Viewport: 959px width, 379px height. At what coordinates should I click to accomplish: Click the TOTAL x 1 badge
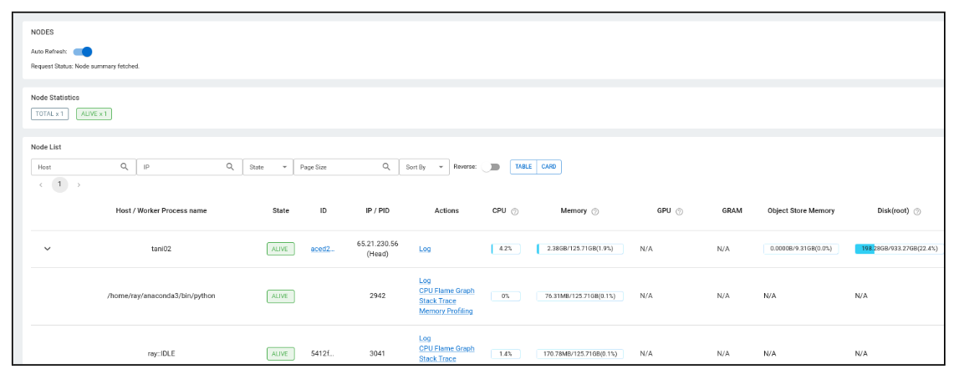49,114
